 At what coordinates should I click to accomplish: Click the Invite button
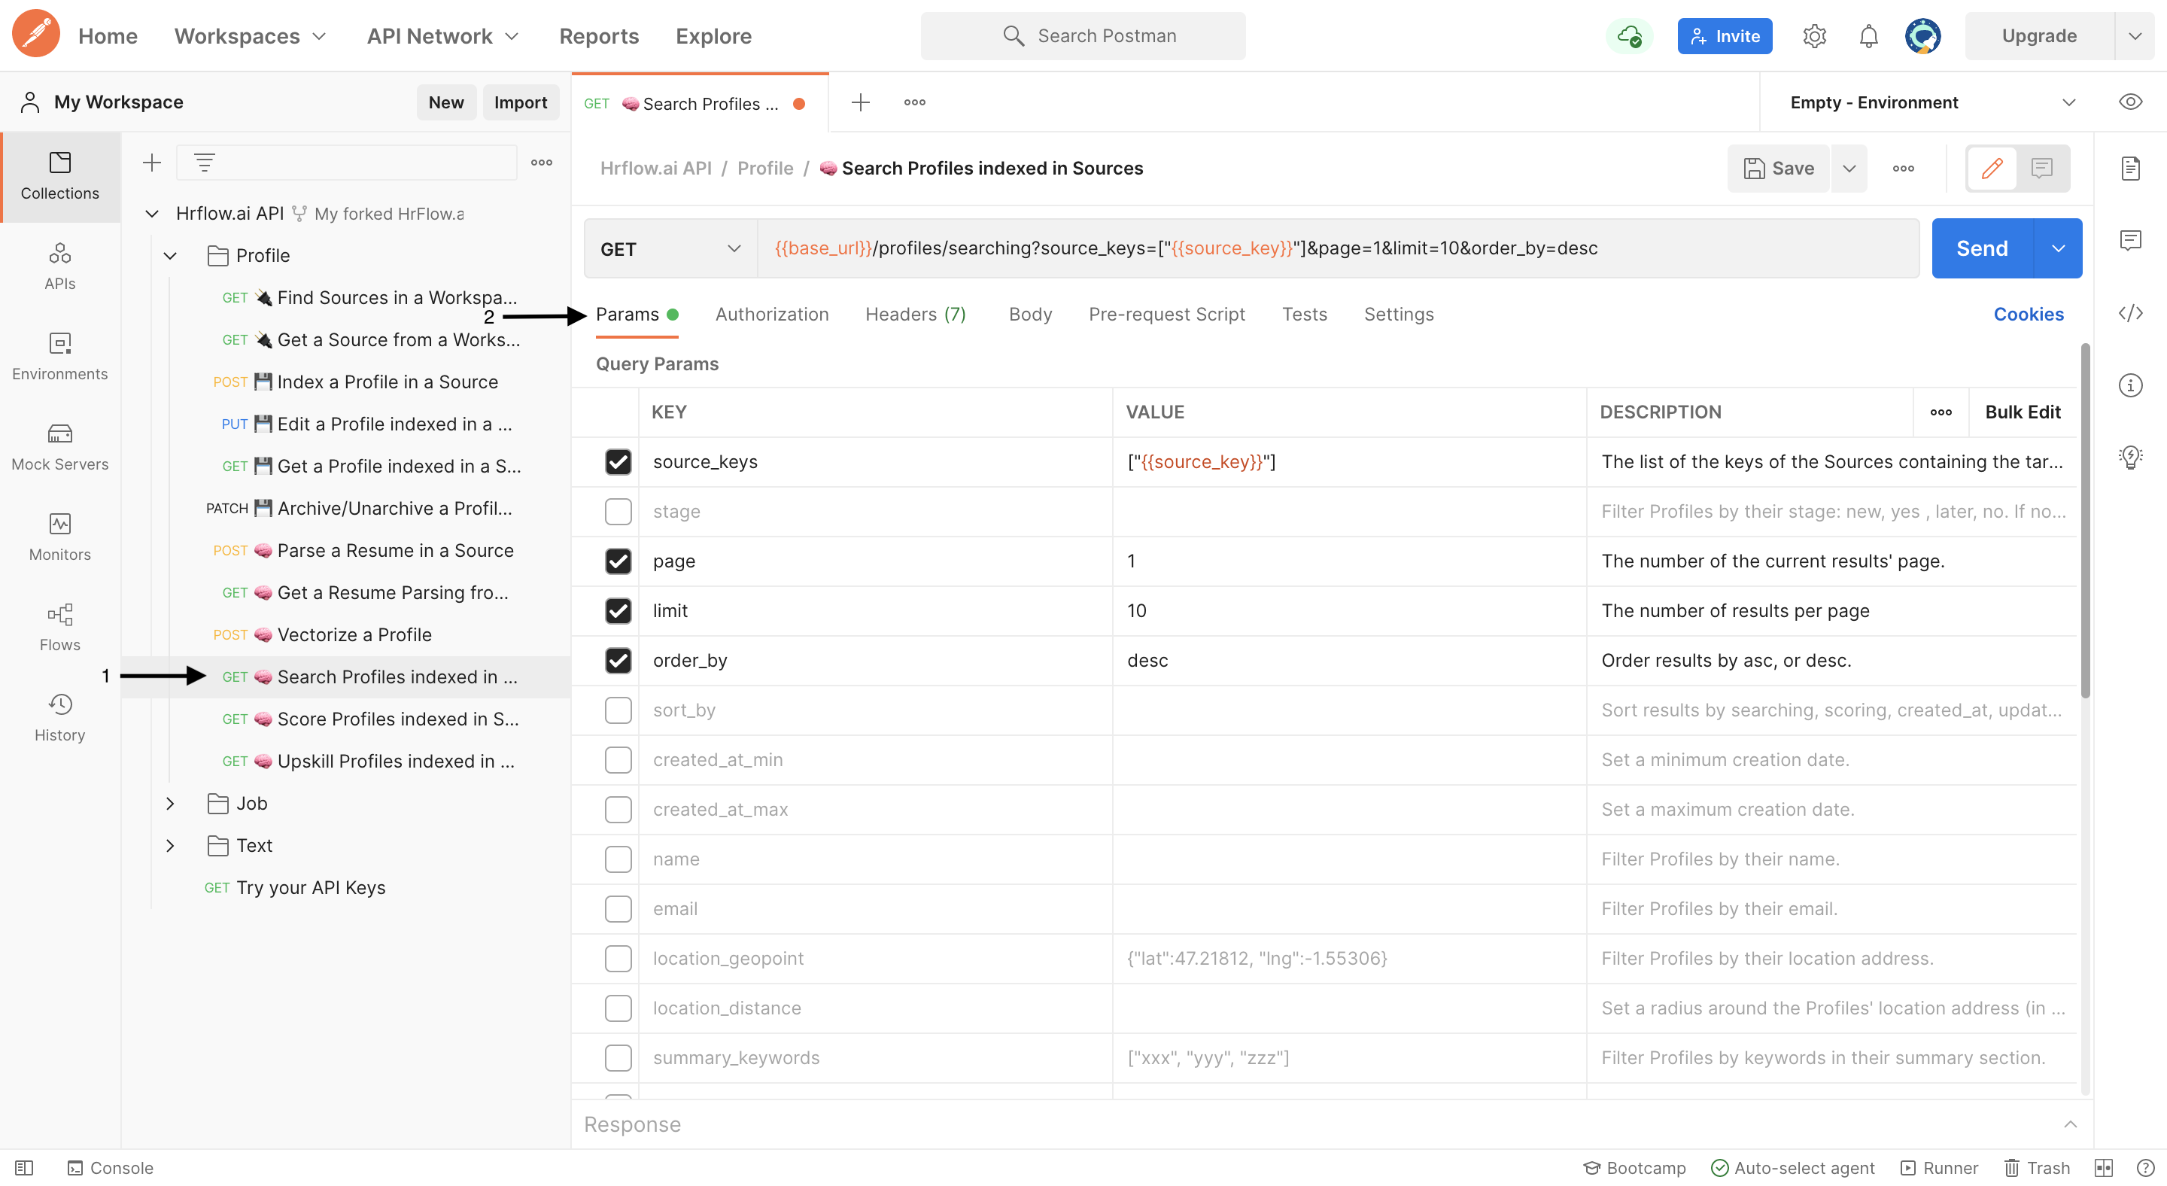pyautogui.click(x=1724, y=36)
